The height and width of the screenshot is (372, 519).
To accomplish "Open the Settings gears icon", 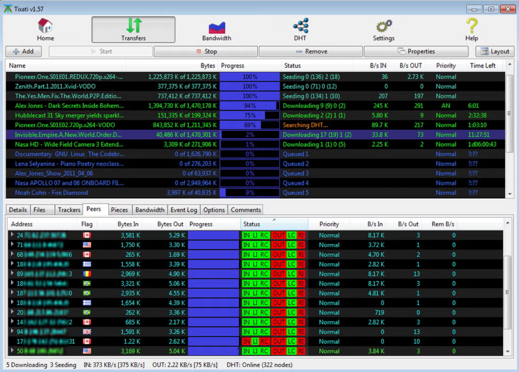I will pos(384,26).
